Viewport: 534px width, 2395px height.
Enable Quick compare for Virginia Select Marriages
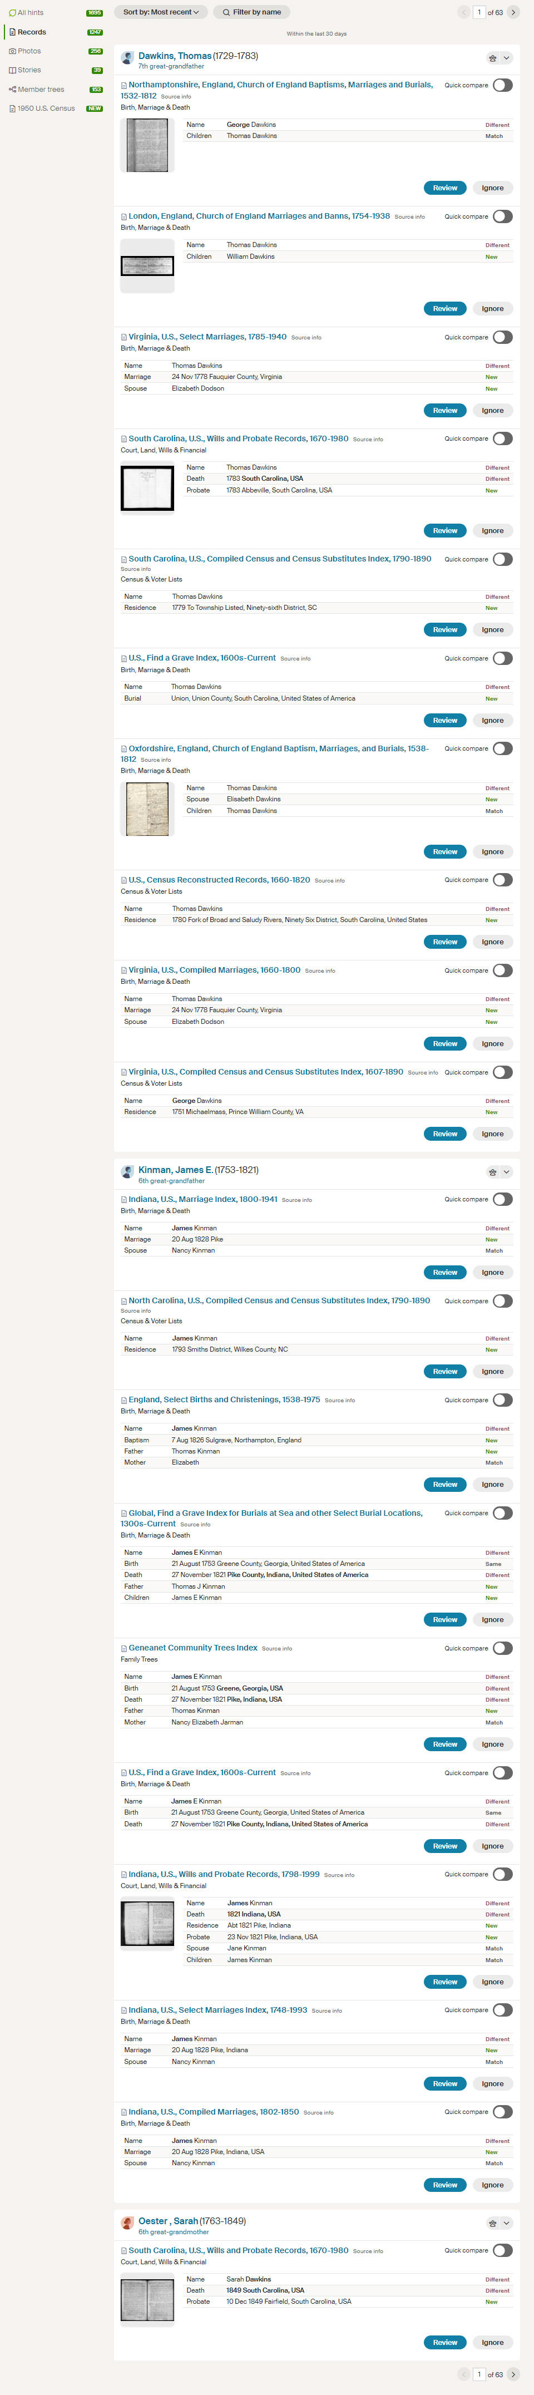(502, 338)
